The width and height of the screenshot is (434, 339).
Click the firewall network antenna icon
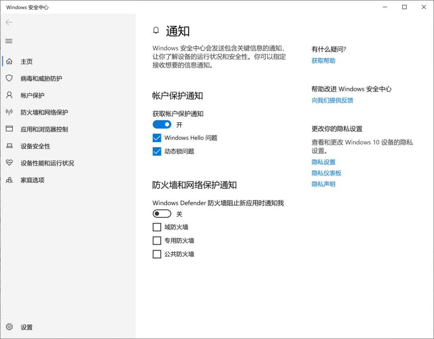[x=9, y=112]
